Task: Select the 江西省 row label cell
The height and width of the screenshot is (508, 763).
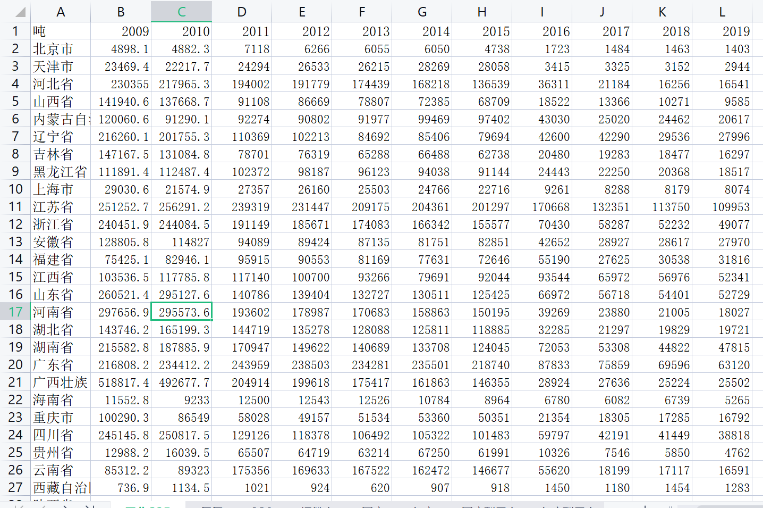Action: pos(61,277)
